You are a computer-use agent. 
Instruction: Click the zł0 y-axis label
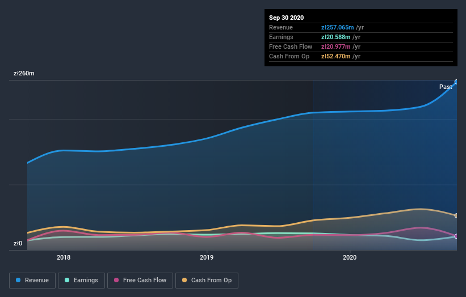click(x=18, y=243)
